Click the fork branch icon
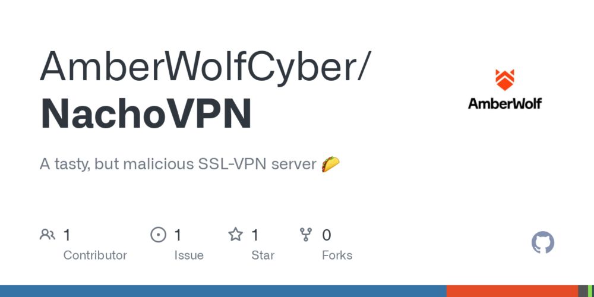This screenshot has width=594, height=297. 306,235
